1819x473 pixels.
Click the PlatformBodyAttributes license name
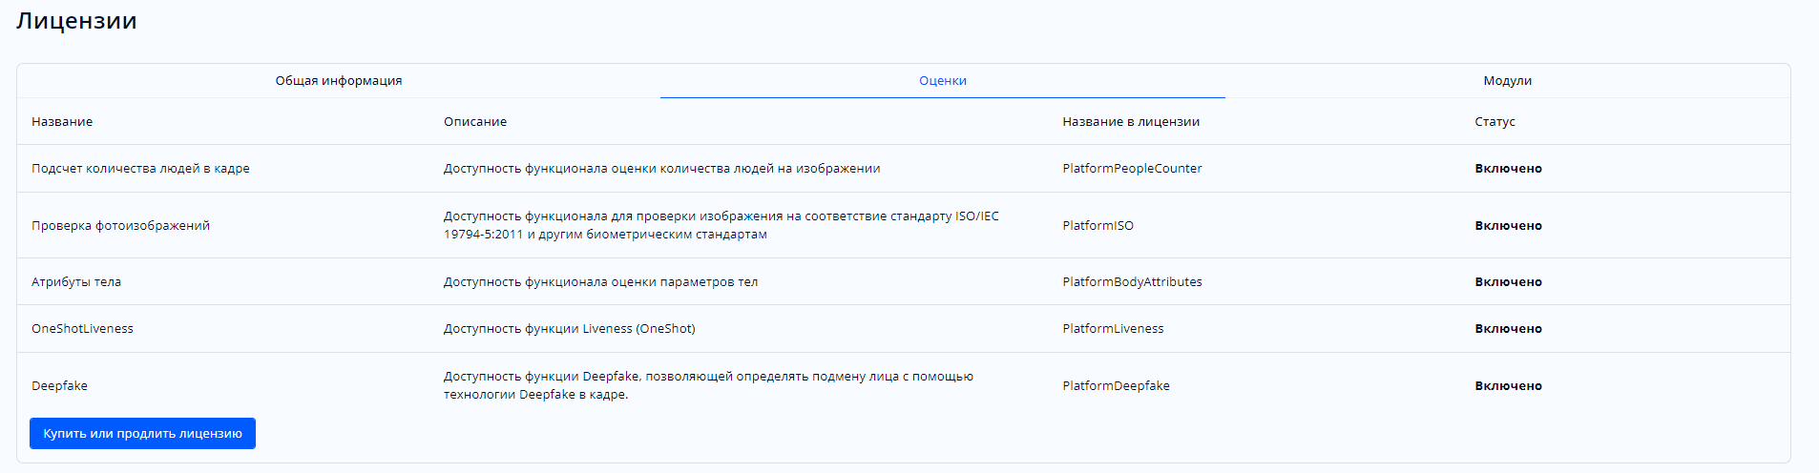pos(1132,282)
